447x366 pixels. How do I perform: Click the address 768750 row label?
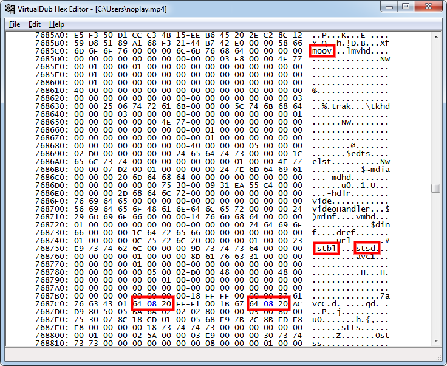pos(52,249)
